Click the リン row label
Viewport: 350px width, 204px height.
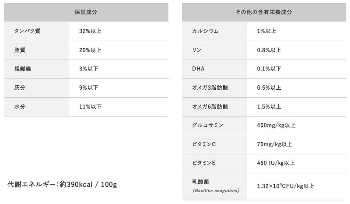(196, 50)
